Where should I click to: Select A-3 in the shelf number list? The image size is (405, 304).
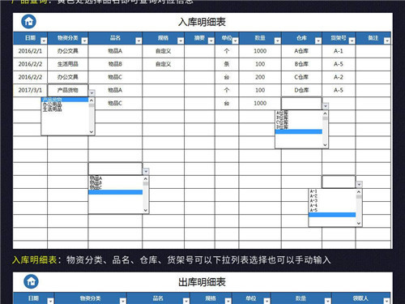(313, 201)
